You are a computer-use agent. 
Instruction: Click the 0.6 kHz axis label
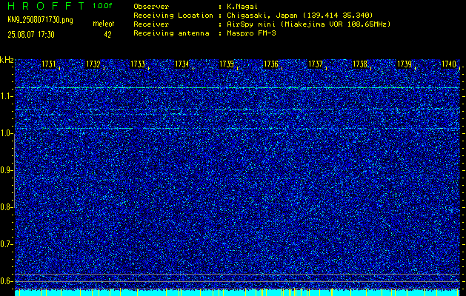tap(6, 281)
